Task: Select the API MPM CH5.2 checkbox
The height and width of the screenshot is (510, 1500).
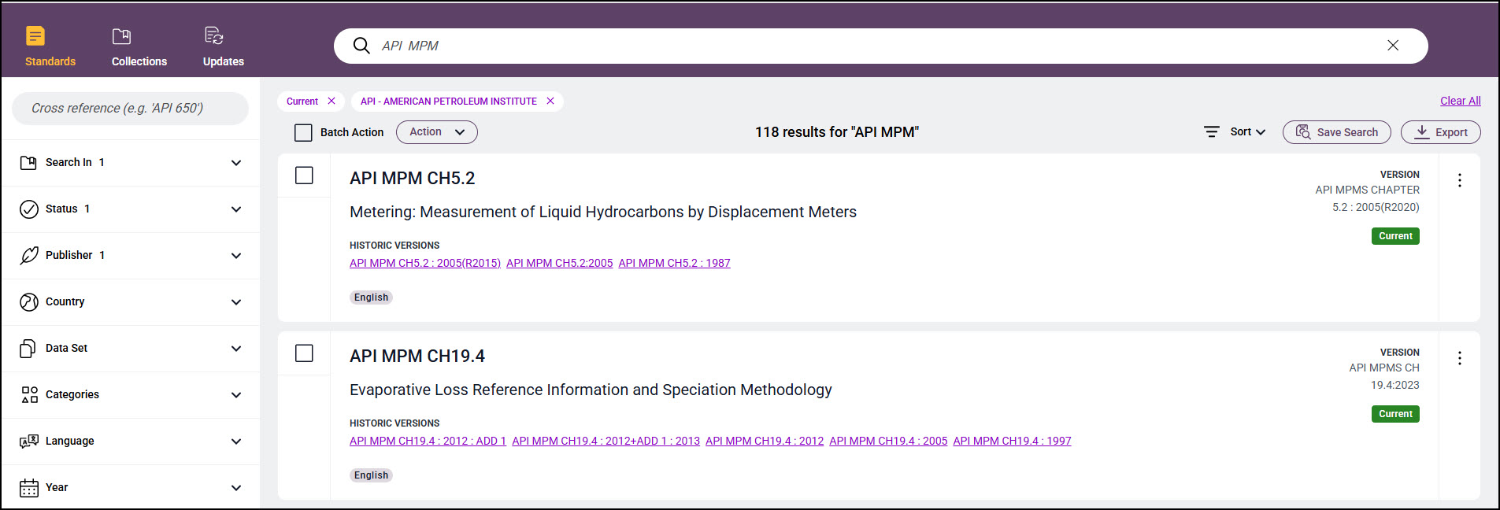Action: [304, 176]
